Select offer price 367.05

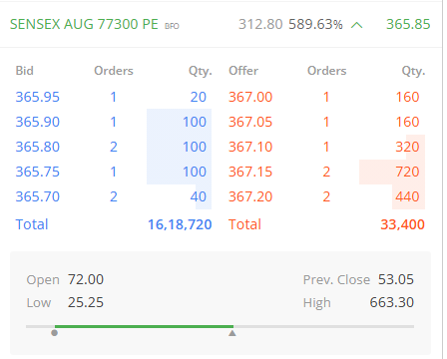(x=250, y=122)
